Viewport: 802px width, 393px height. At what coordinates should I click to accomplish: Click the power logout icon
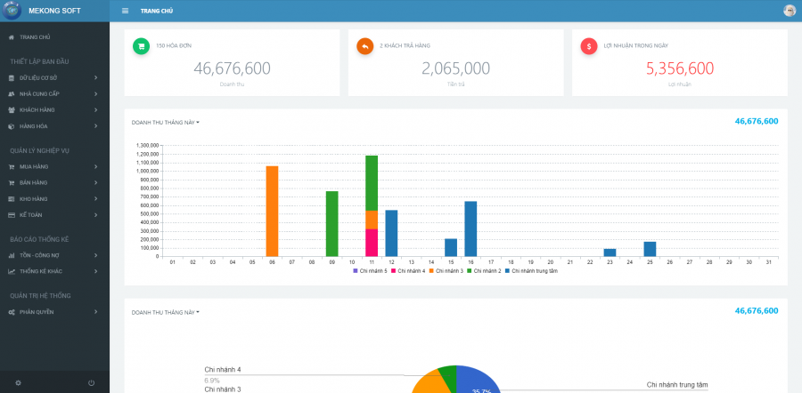(91, 382)
